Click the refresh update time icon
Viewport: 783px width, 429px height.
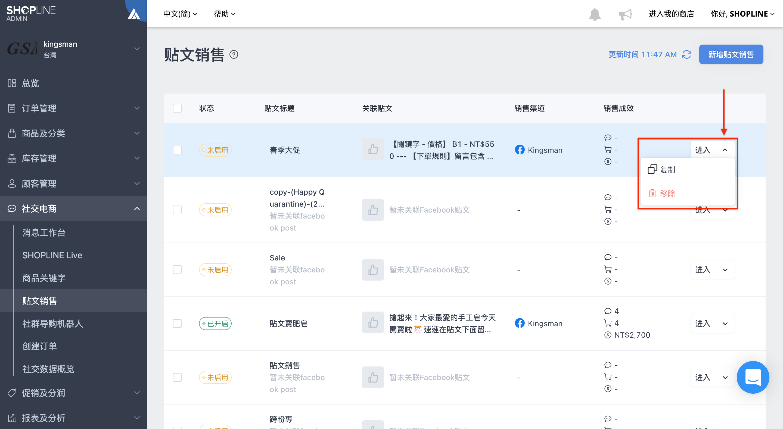pos(687,54)
